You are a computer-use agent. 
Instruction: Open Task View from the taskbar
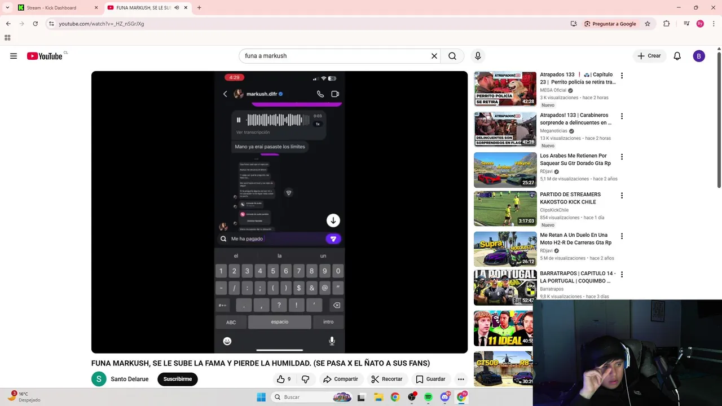click(x=361, y=397)
